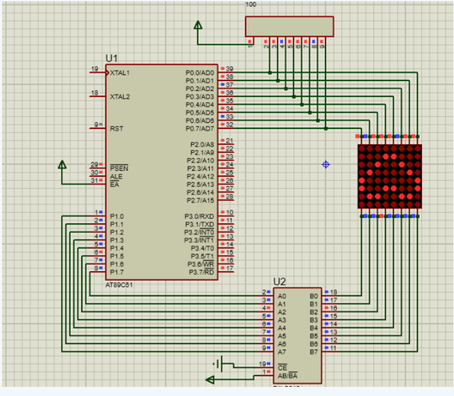
Task: Click the P0.5/AD5 pin label
Action: pos(200,113)
